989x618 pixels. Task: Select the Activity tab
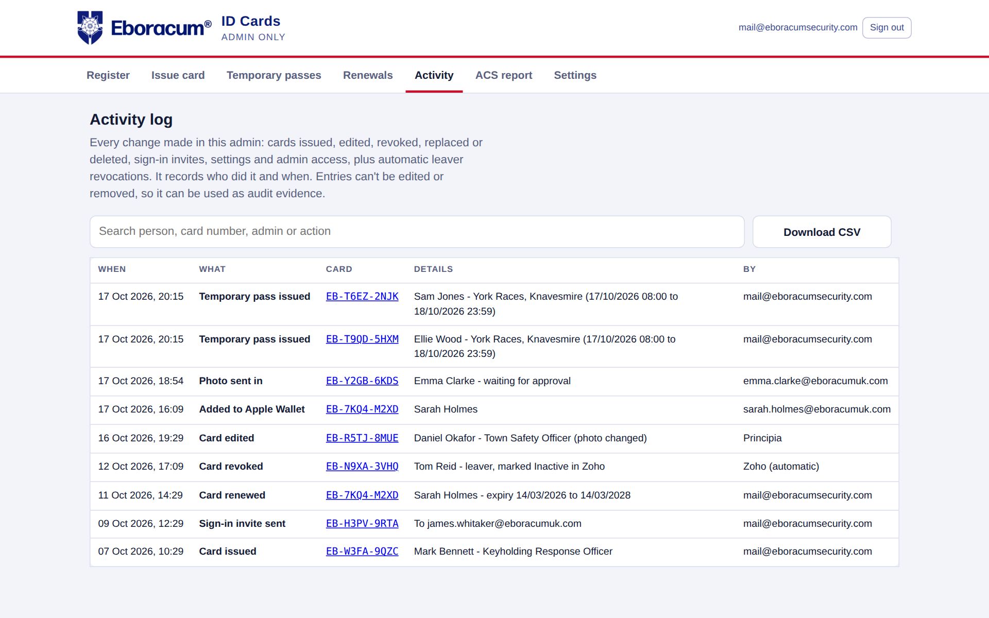point(434,75)
